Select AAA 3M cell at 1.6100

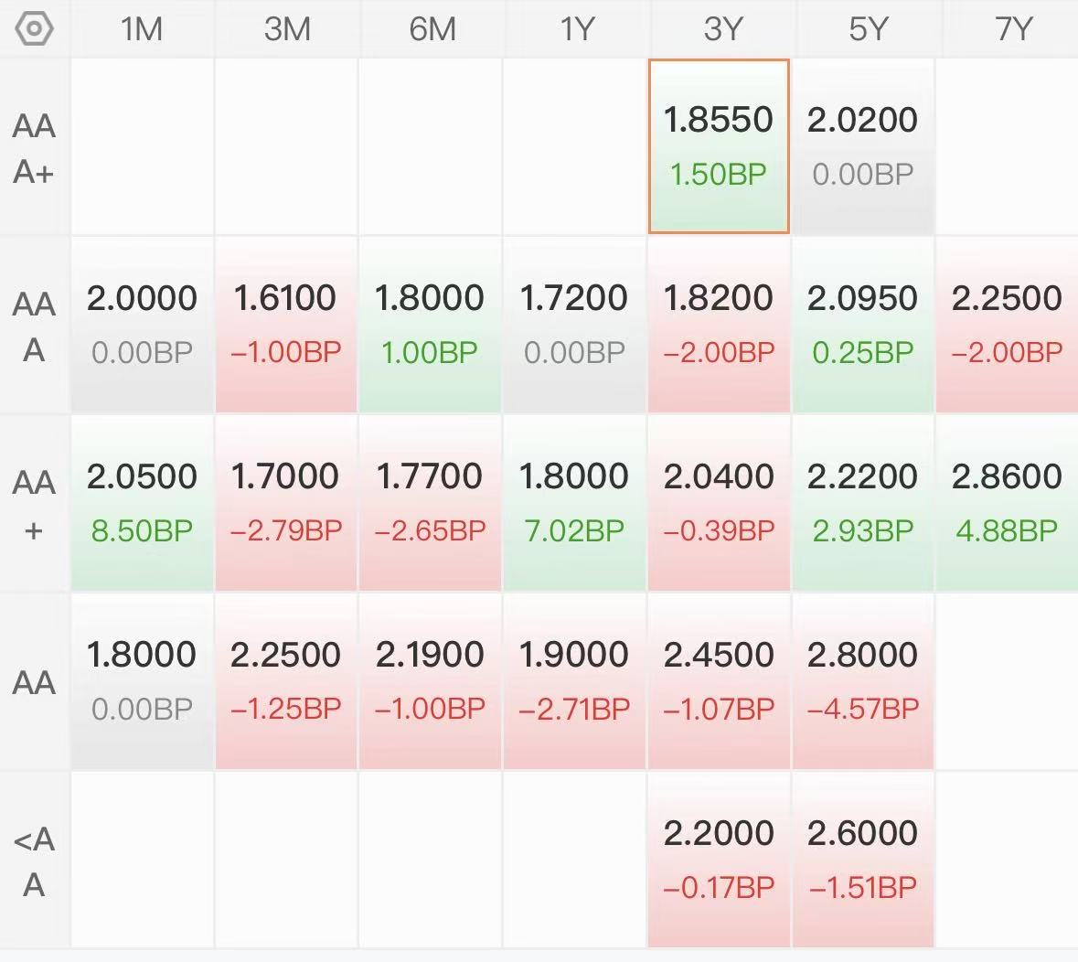pos(286,325)
